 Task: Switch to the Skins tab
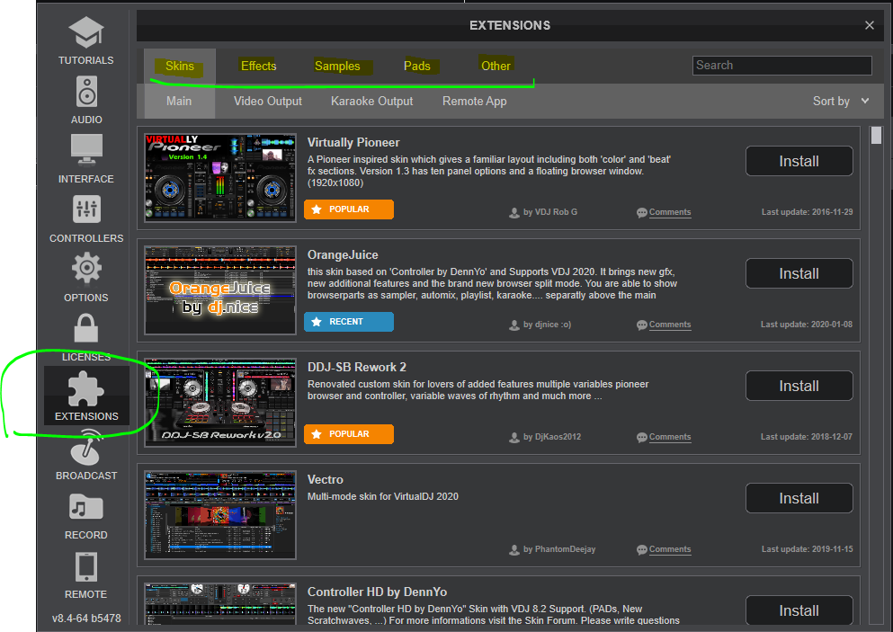(179, 66)
